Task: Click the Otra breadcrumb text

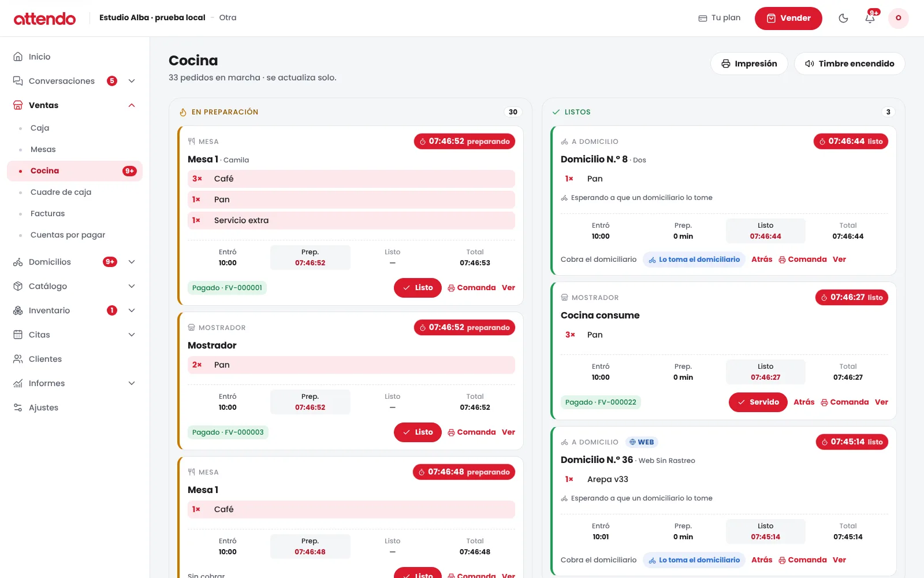Action: 228,18
